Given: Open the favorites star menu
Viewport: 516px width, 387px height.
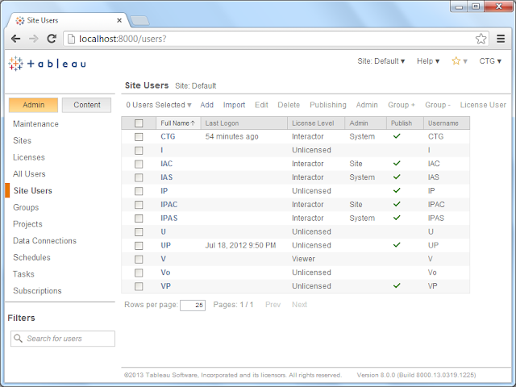Looking at the screenshot, I should [460, 61].
